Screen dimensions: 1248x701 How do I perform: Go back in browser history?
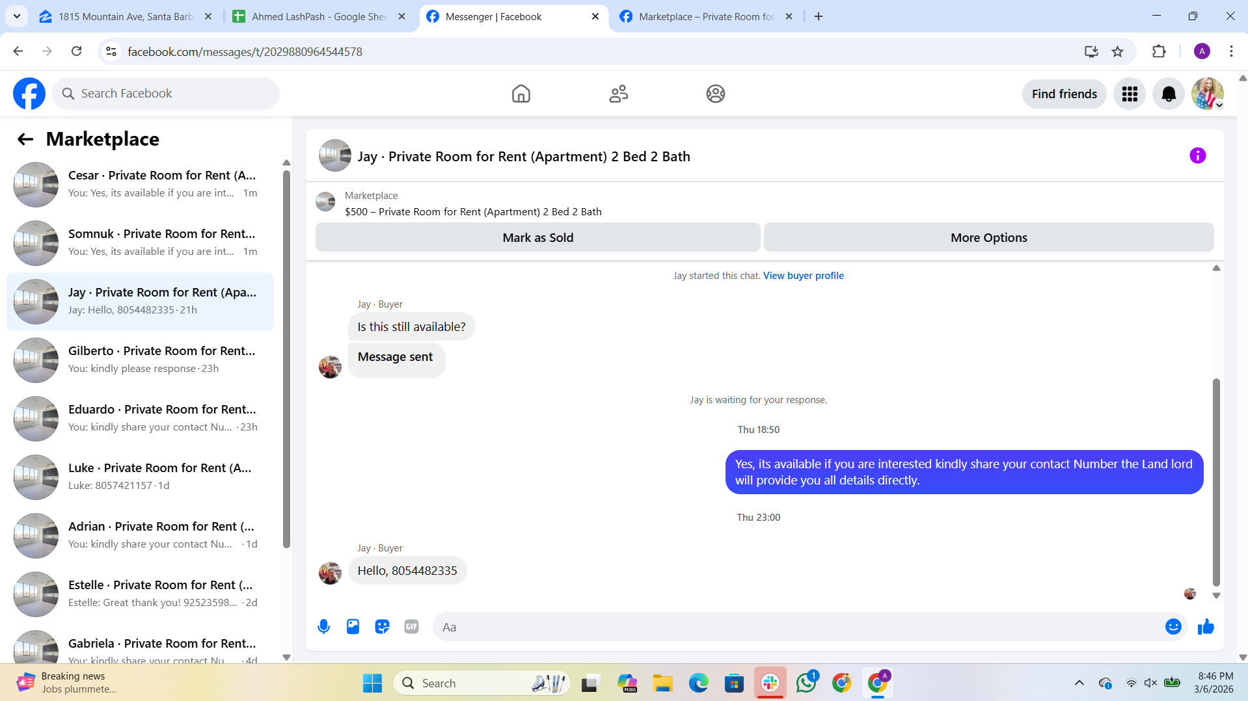pos(18,51)
